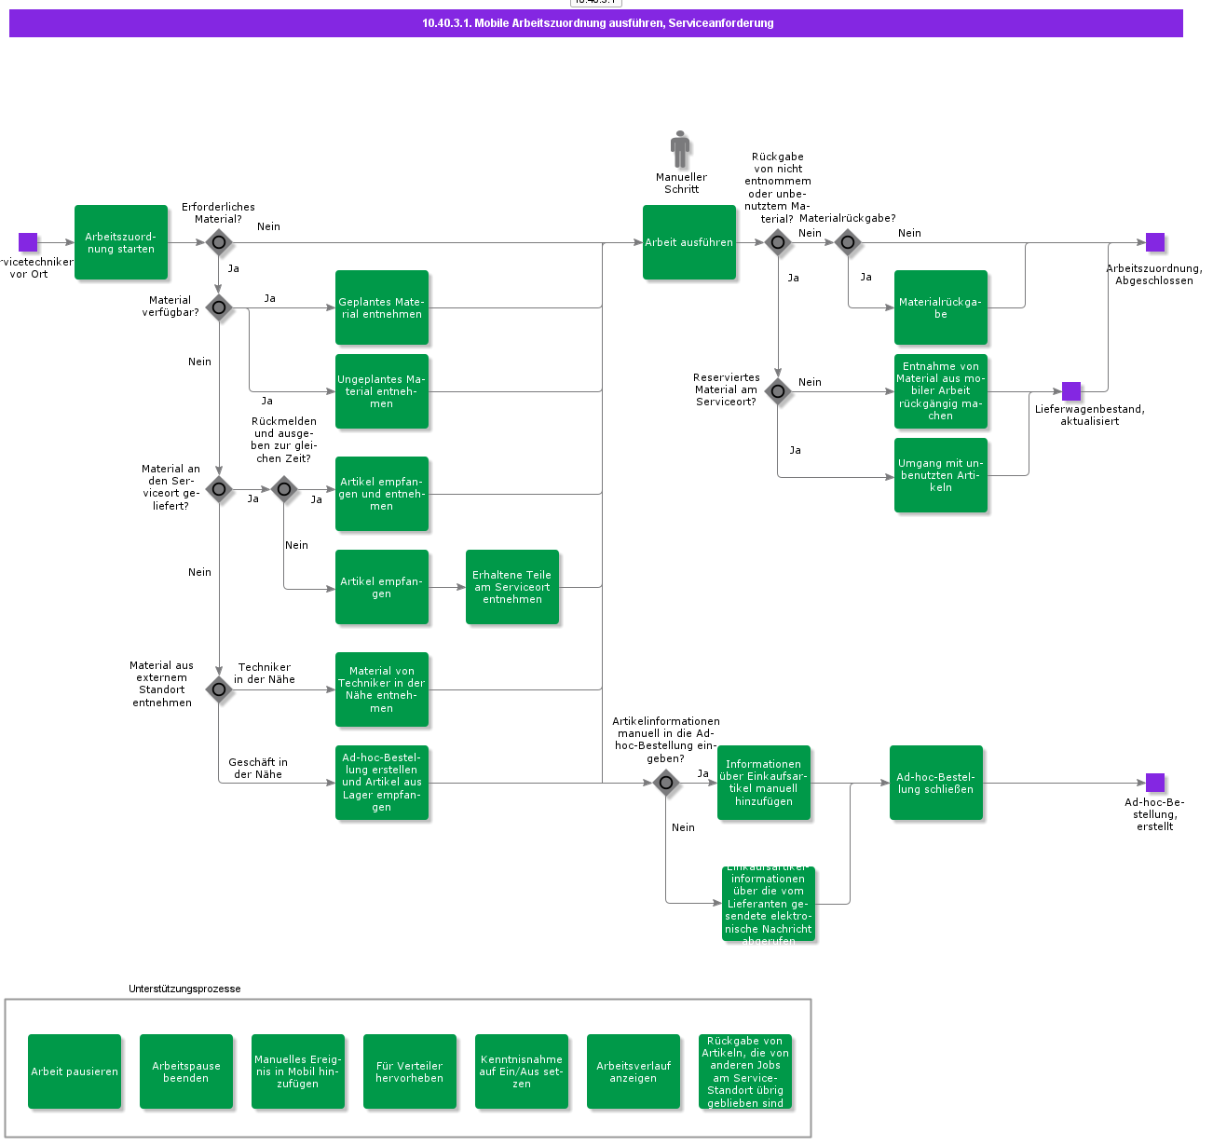Open the 'Für Verteiler hervorheben' support process
Viewport: 1213px width, 1146px height.
coord(410,1071)
